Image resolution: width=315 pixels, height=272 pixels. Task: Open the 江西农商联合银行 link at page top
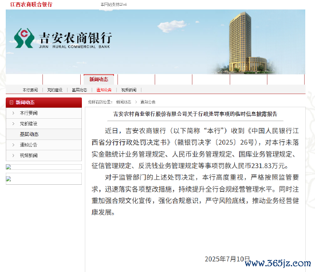click(31, 4)
